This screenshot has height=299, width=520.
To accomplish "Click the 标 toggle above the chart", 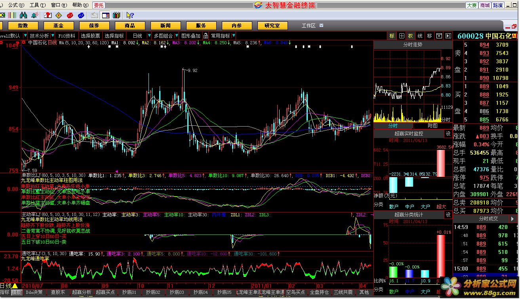I will 392,36.
